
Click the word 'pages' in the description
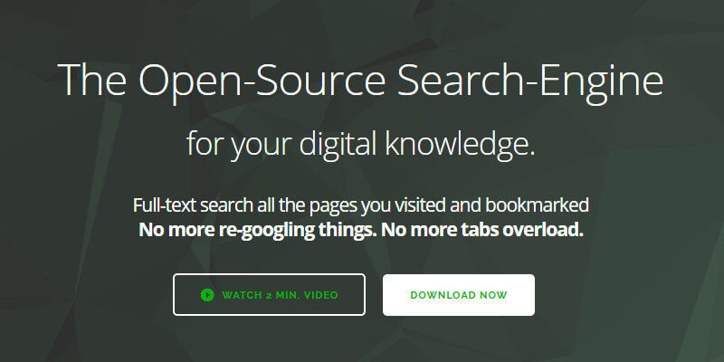pyautogui.click(x=332, y=207)
